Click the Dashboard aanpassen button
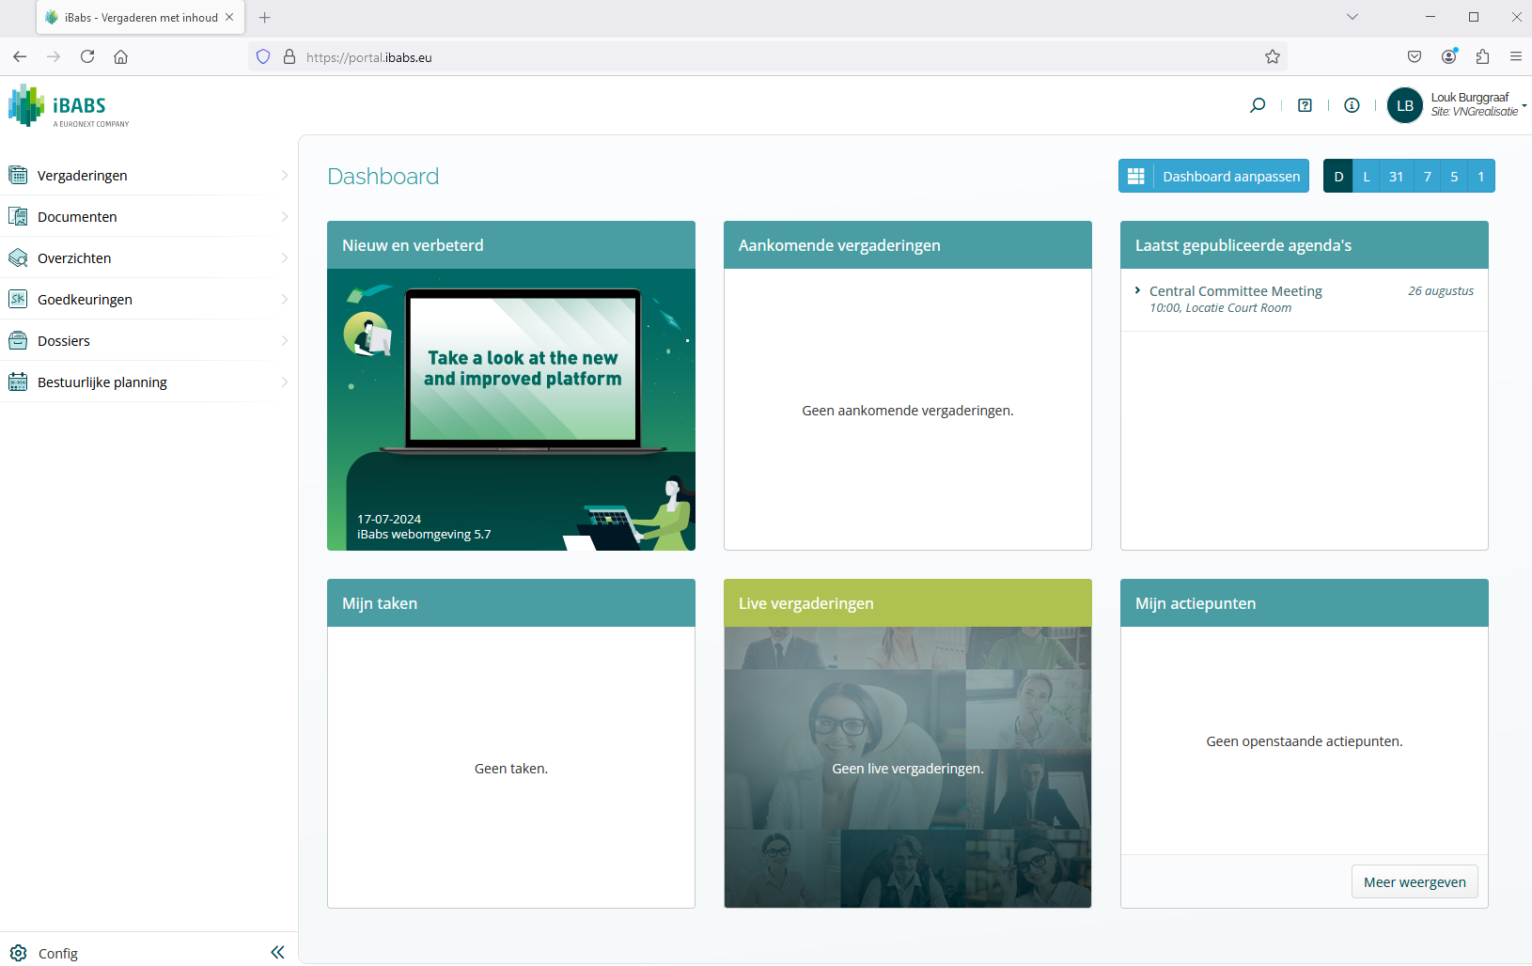The image size is (1532, 966). (1213, 176)
